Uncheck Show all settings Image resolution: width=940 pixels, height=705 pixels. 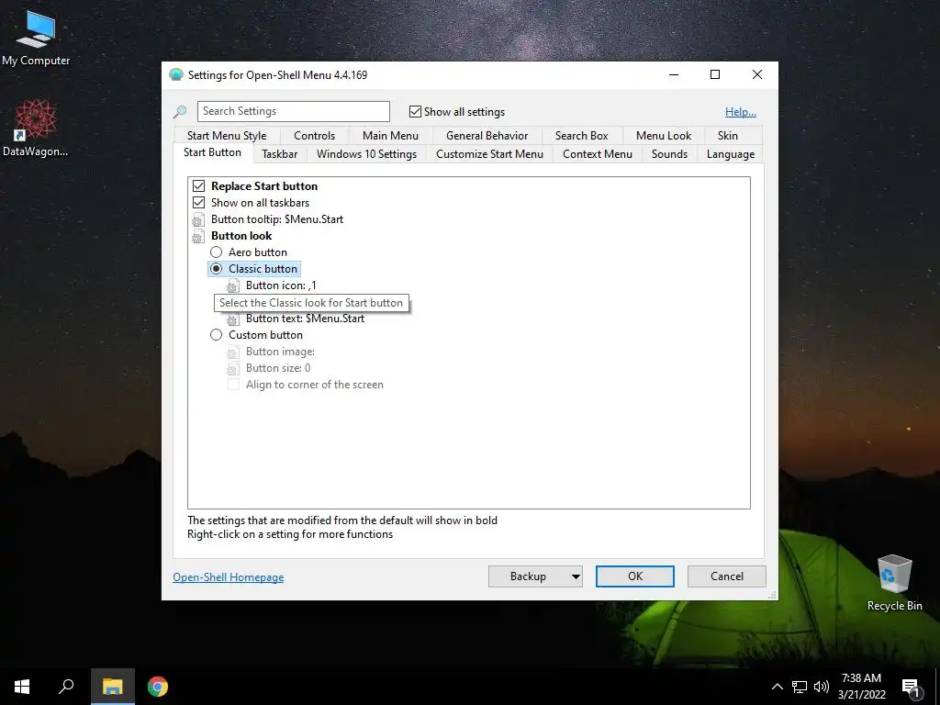click(x=415, y=111)
